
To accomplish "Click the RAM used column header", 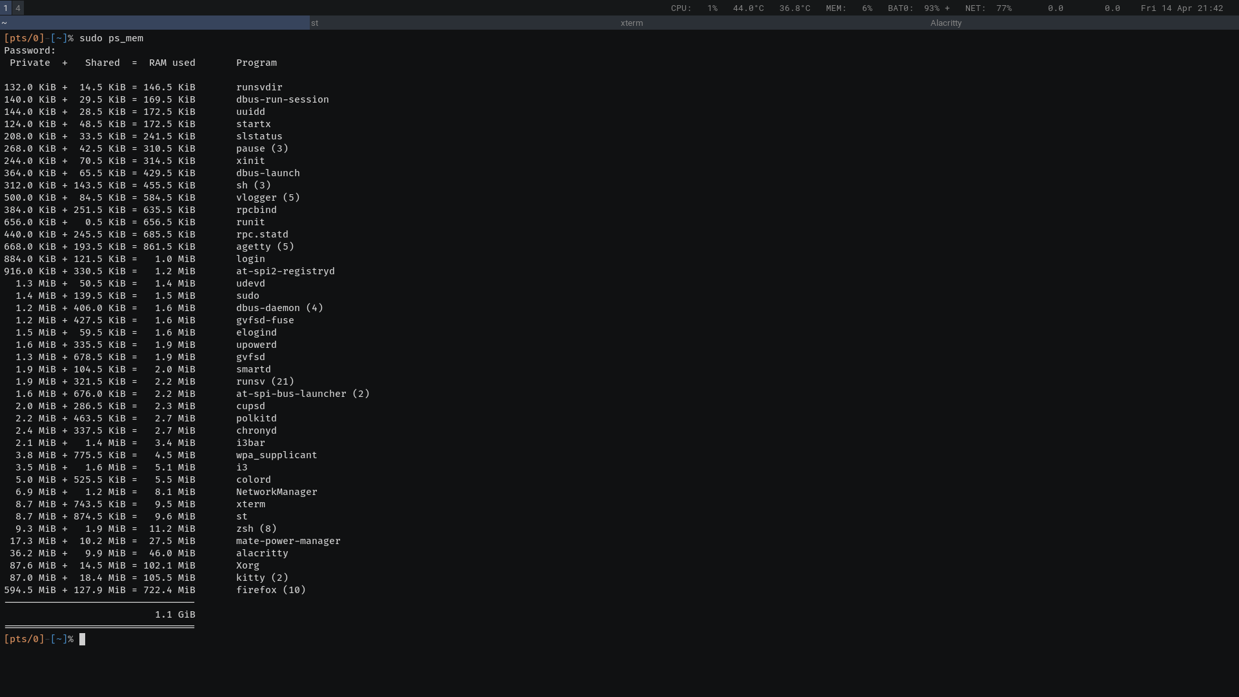I will tap(172, 63).
